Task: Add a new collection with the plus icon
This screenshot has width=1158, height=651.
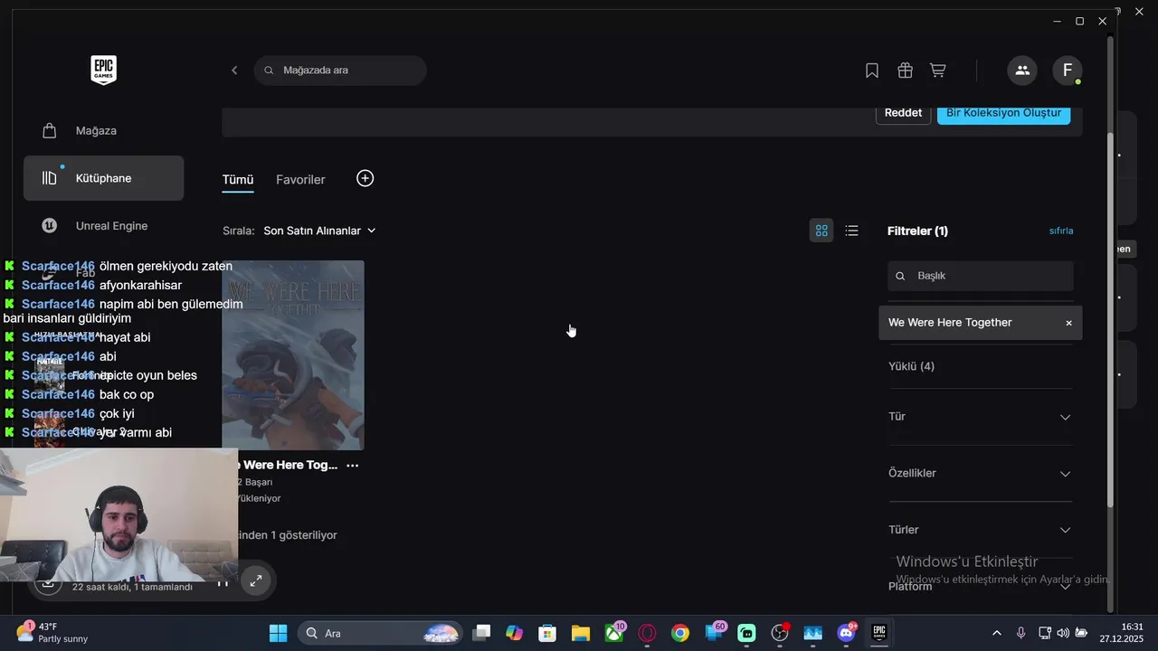Action: pos(365,178)
